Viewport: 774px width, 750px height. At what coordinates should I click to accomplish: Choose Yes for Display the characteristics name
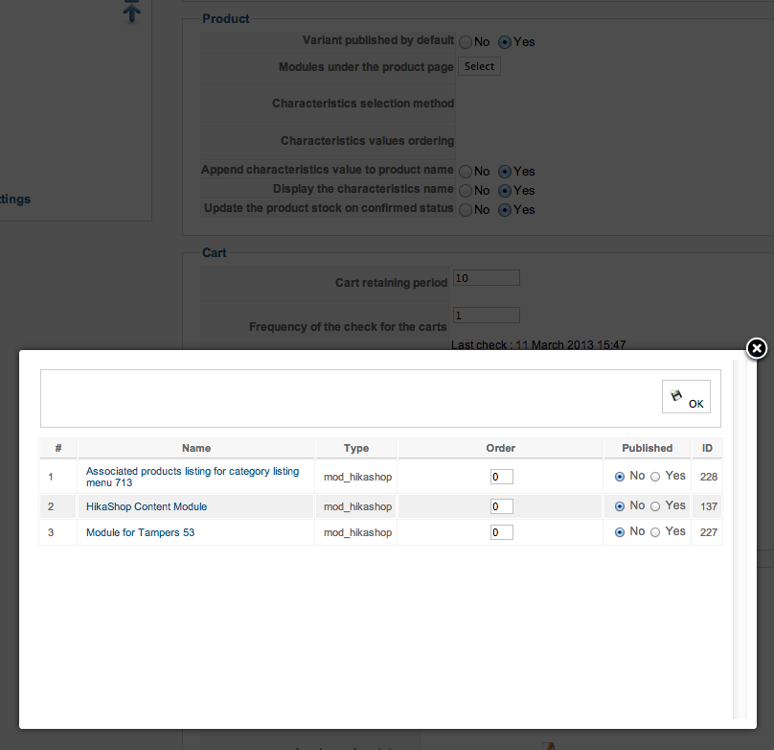(505, 191)
